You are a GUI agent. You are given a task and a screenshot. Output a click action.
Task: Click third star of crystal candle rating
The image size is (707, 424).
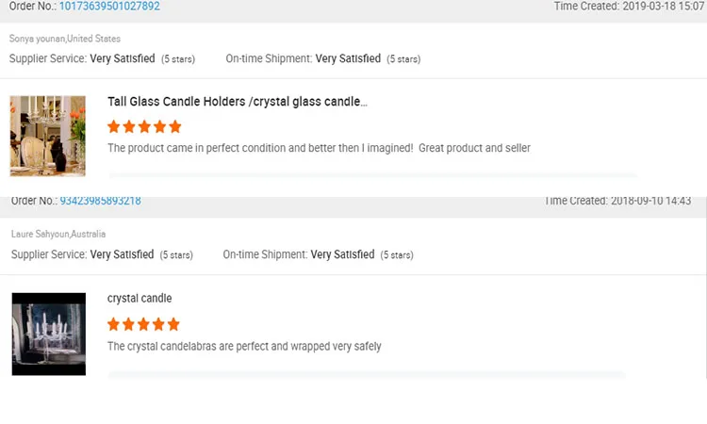[x=144, y=324]
